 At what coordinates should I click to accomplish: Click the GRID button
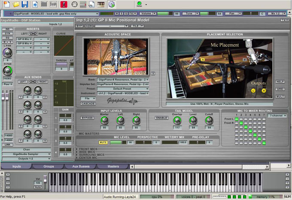[x=280, y=89]
